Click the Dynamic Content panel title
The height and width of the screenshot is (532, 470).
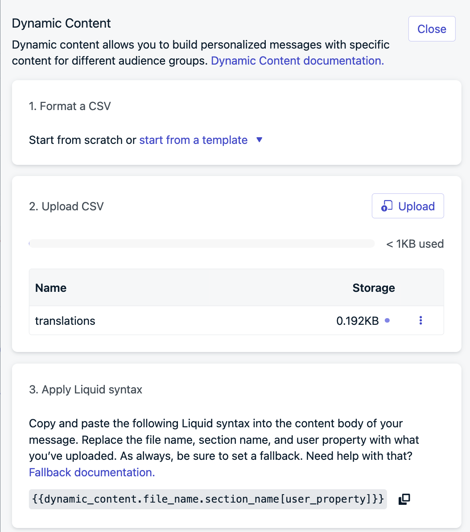[x=62, y=23]
